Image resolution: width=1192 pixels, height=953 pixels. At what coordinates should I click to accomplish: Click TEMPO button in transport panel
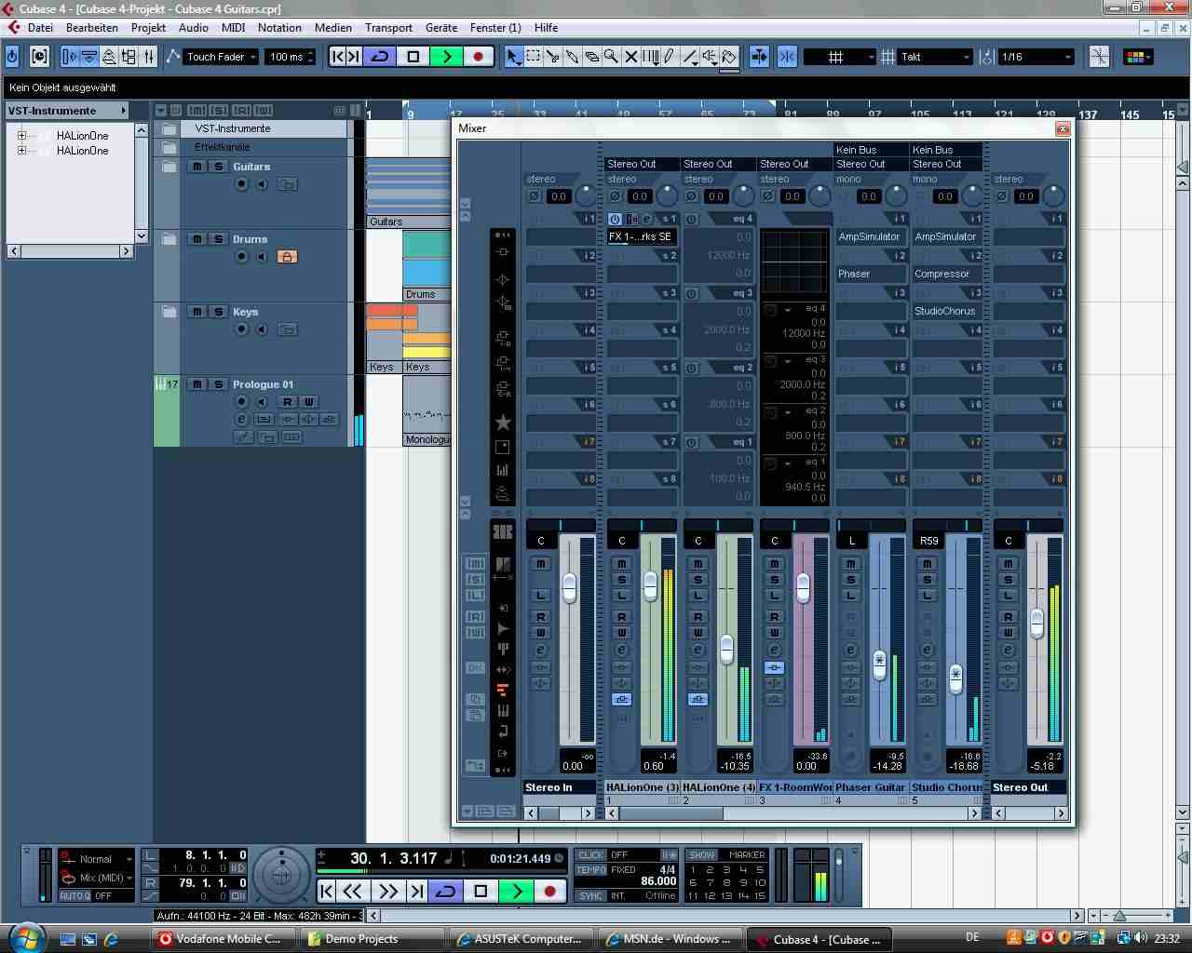tap(590, 870)
